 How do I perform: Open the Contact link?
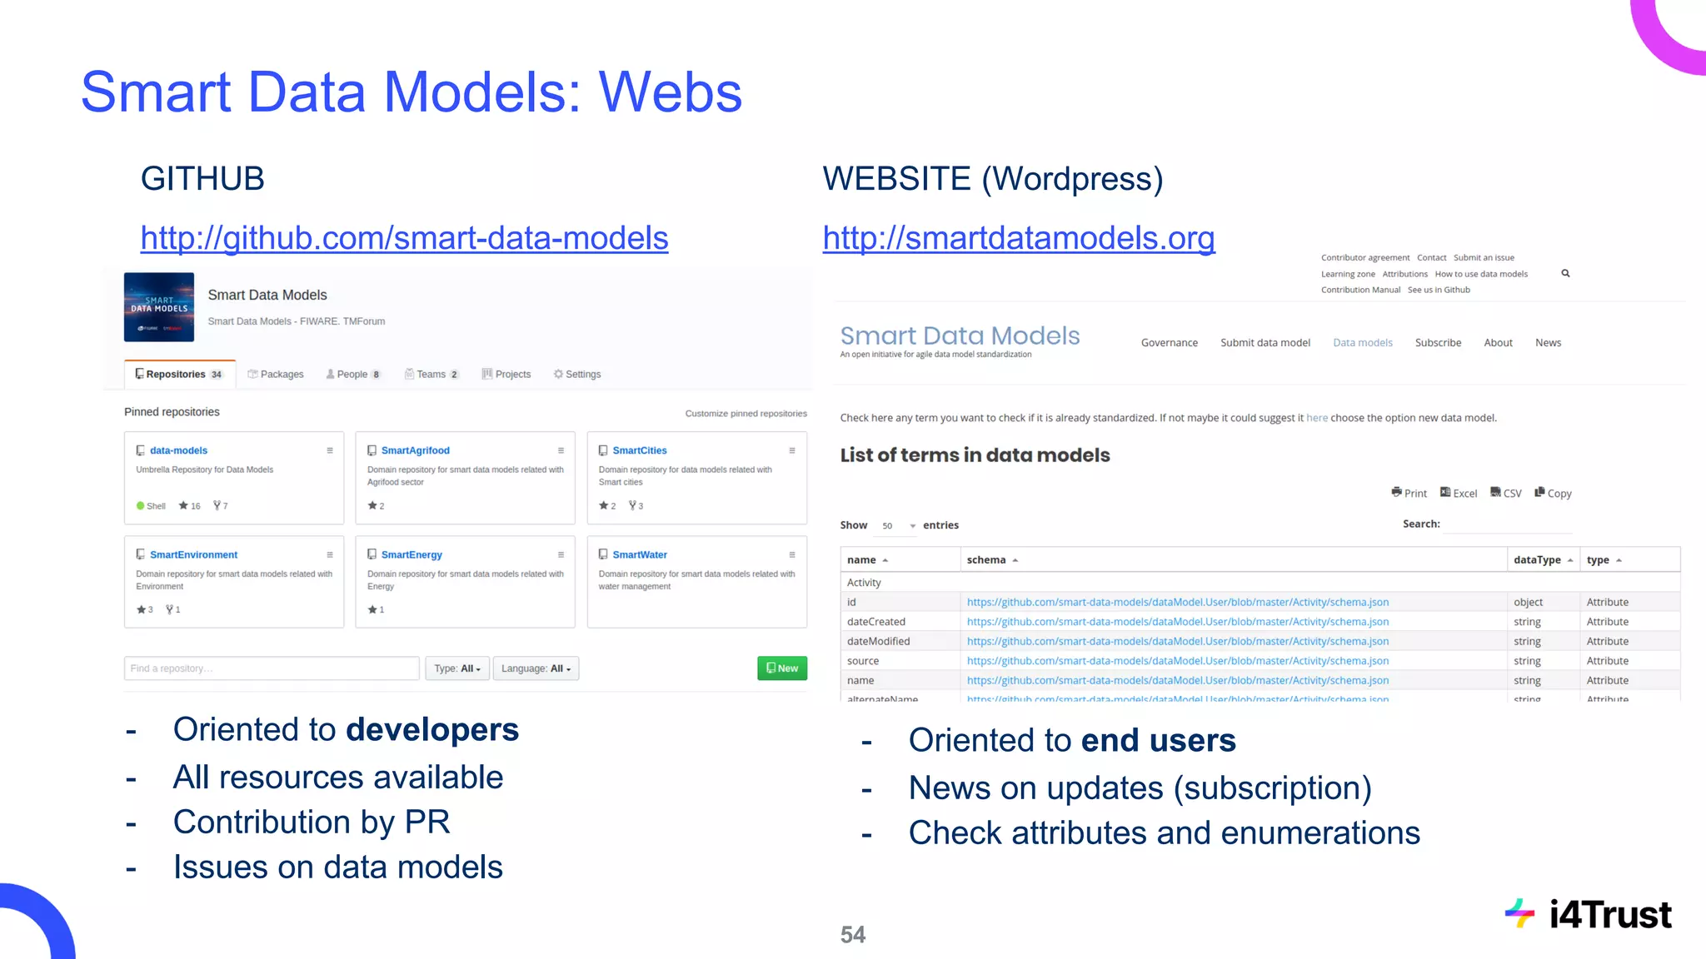1432,258
